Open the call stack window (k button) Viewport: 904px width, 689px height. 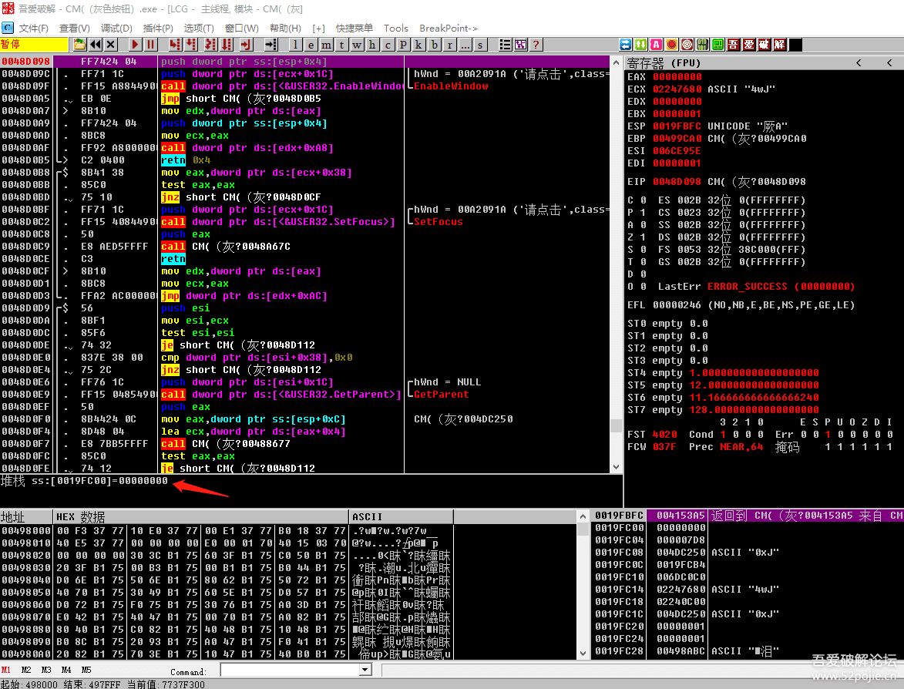pyautogui.click(x=420, y=45)
